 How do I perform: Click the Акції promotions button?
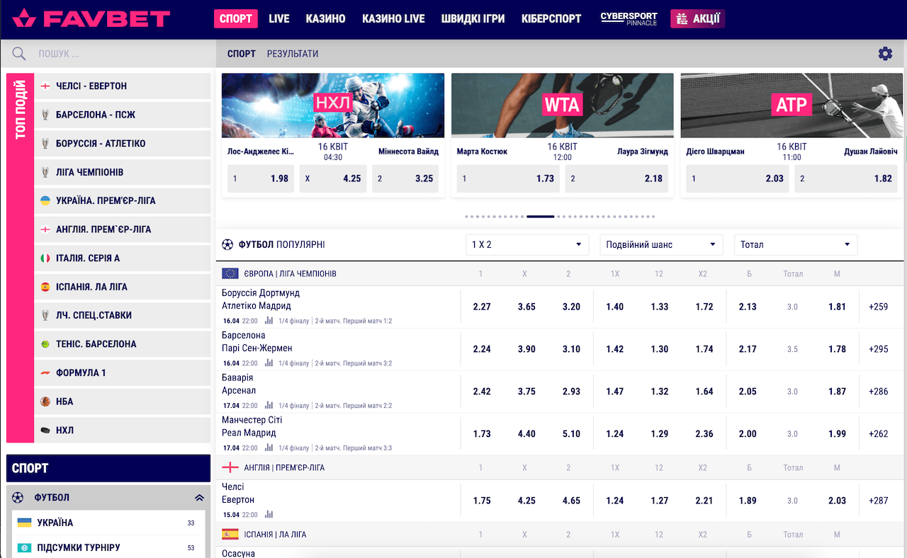tap(697, 18)
